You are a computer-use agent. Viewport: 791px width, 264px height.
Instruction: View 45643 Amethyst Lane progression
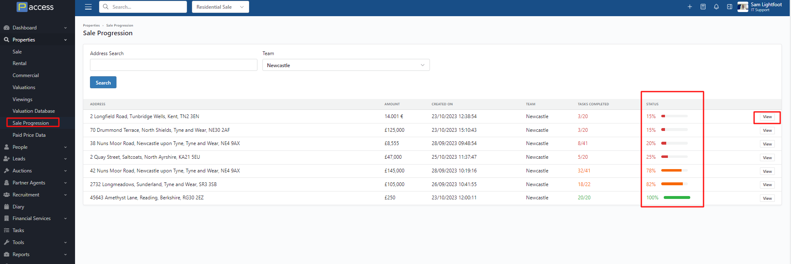click(x=767, y=199)
